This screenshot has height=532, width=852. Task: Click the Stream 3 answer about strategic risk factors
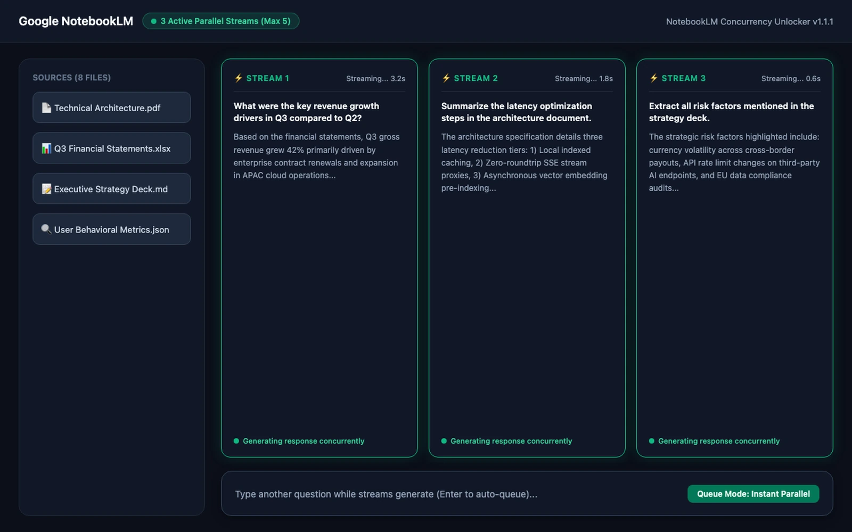coord(734,162)
